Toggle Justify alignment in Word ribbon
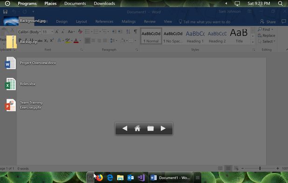This screenshot has width=288, height=183. pos(105,40)
